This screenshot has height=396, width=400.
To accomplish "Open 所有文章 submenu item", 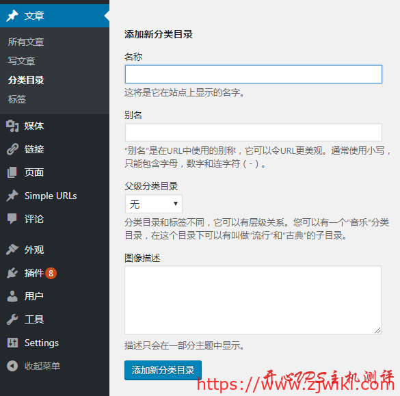I will coord(26,42).
